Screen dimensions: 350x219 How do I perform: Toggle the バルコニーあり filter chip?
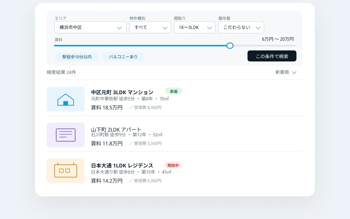123,57
